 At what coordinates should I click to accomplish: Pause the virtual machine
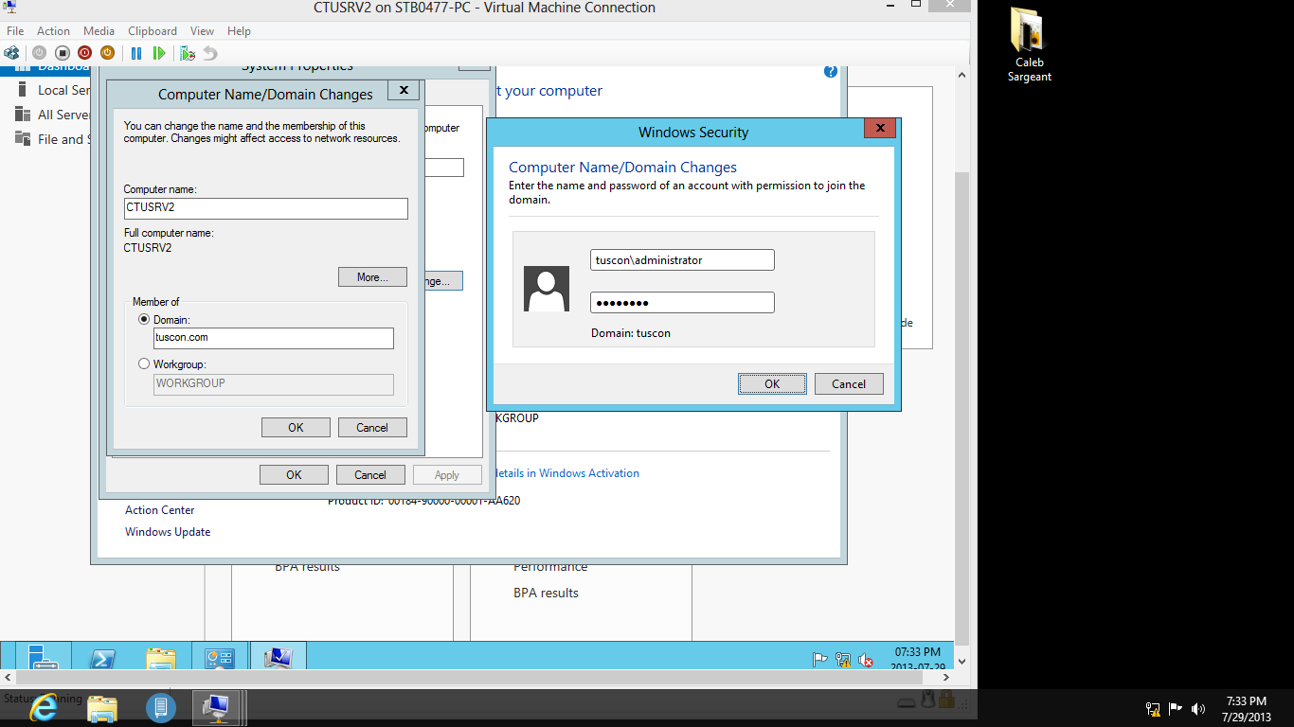[x=136, y=53]
